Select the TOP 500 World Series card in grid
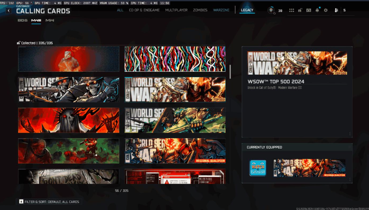The width and height of the screenshot is (369, 210). tap(175, 90)
